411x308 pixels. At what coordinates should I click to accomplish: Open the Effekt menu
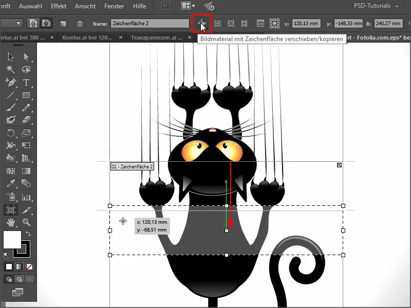click(x=59, y=6)
